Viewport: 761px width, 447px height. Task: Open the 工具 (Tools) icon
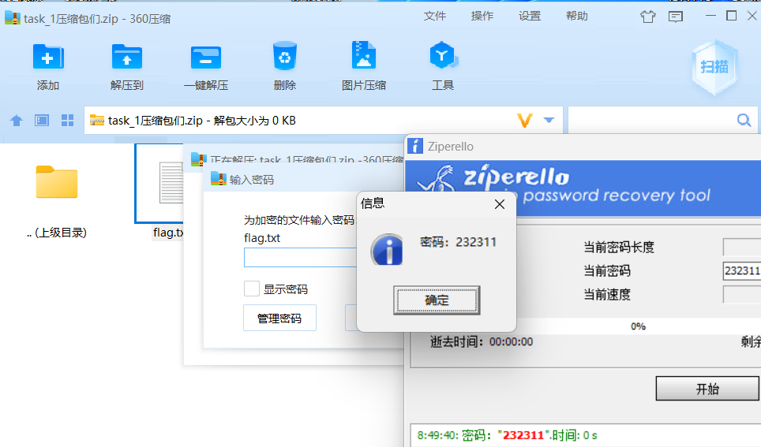pos(443,55)
